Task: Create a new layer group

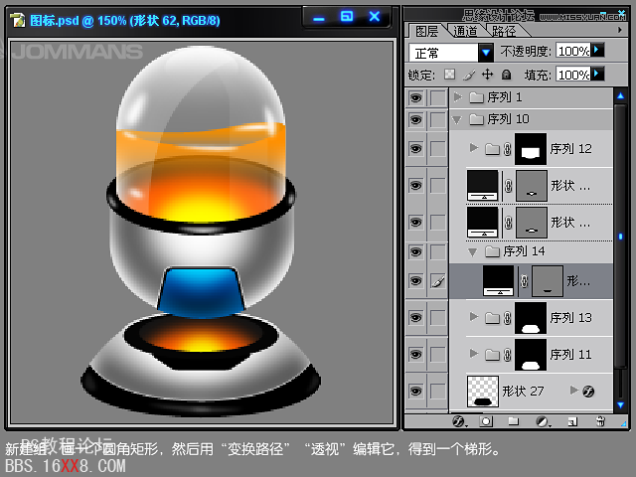Action: pos(514,421)
